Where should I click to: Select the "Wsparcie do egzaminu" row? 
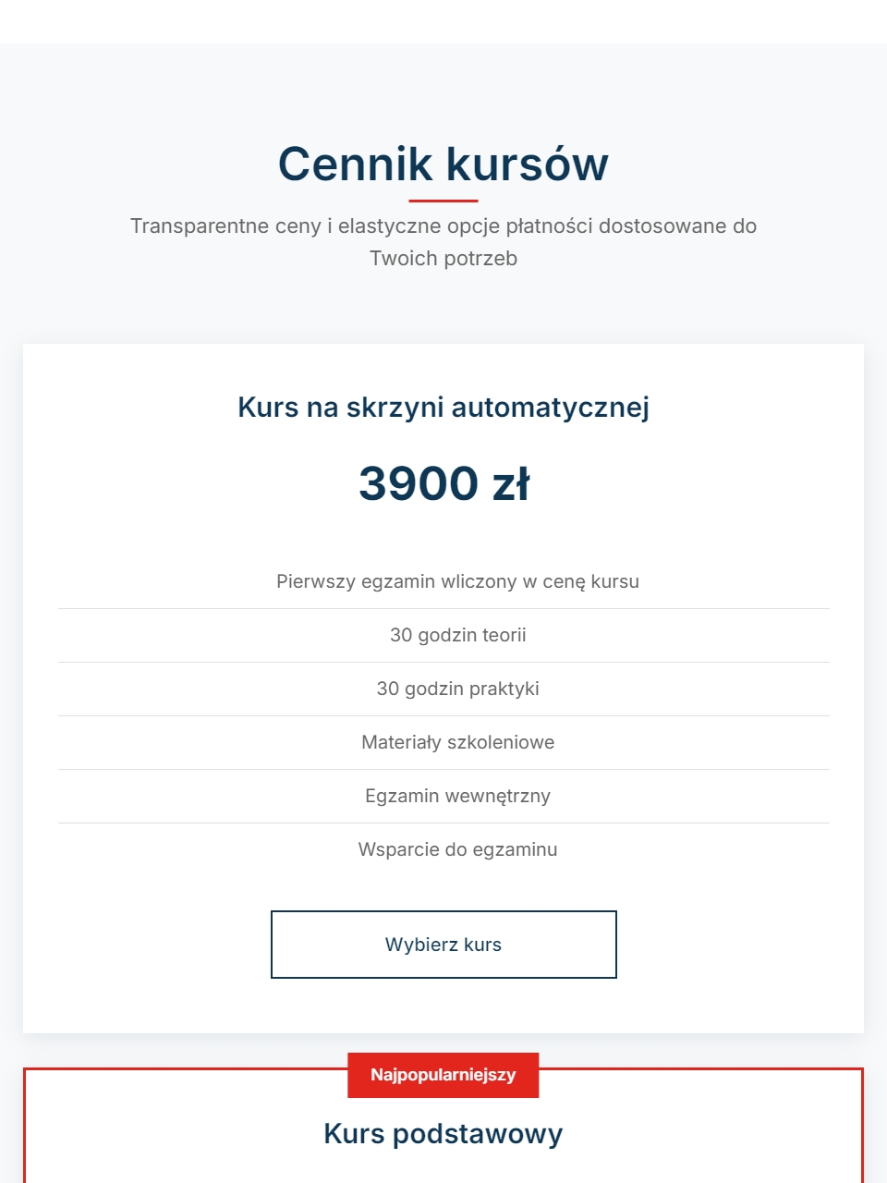tap(457, 849)
